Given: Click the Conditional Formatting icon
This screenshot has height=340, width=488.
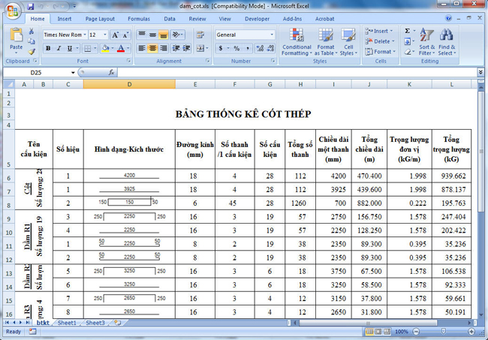Looking at the screenshot, I should (297, 35).
